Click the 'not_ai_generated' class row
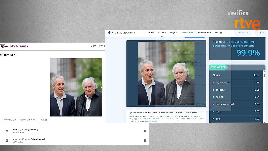 [236, 104]
